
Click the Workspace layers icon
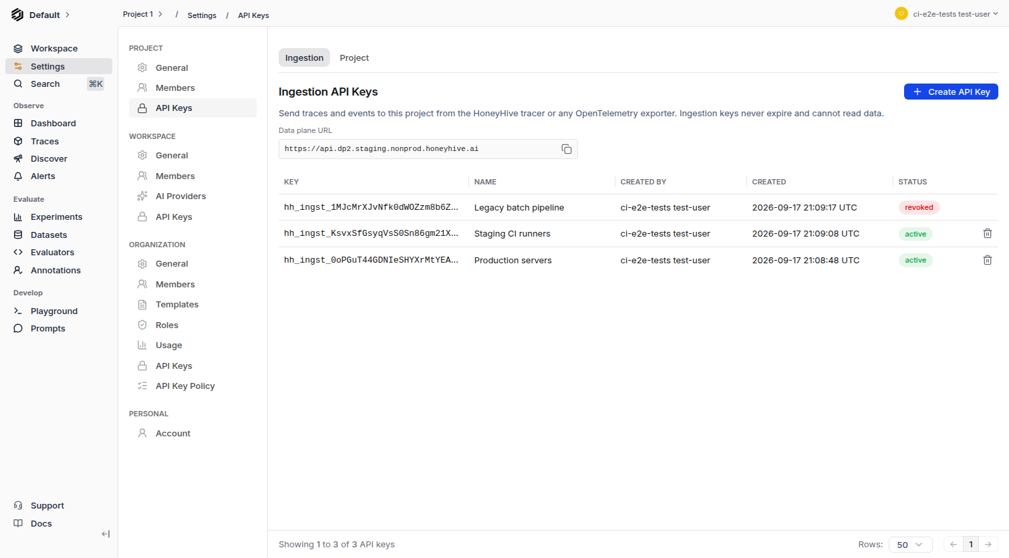point(18,49)
